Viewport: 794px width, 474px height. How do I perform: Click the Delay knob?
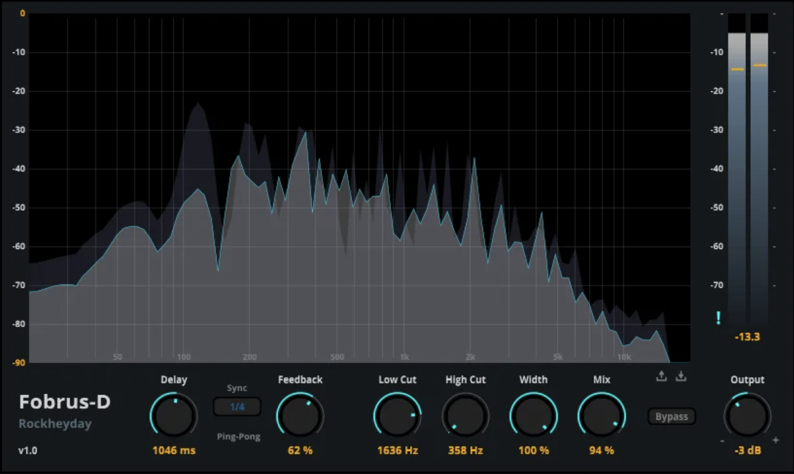tap(174, 416)
